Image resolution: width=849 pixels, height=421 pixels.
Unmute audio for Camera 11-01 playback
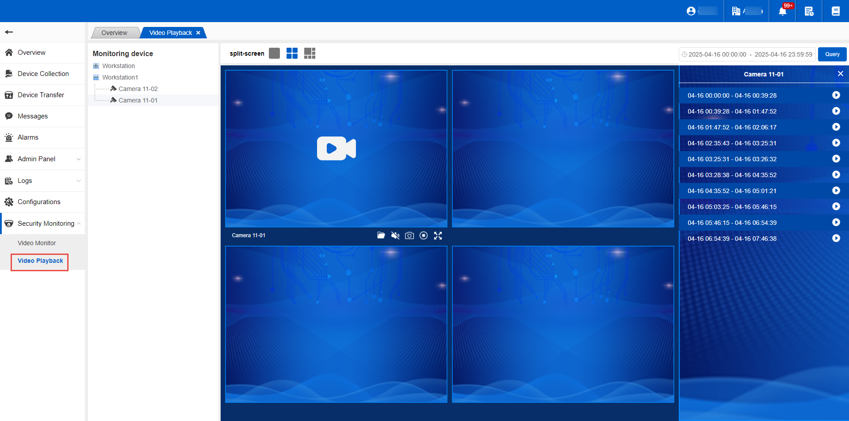point(395,235)
